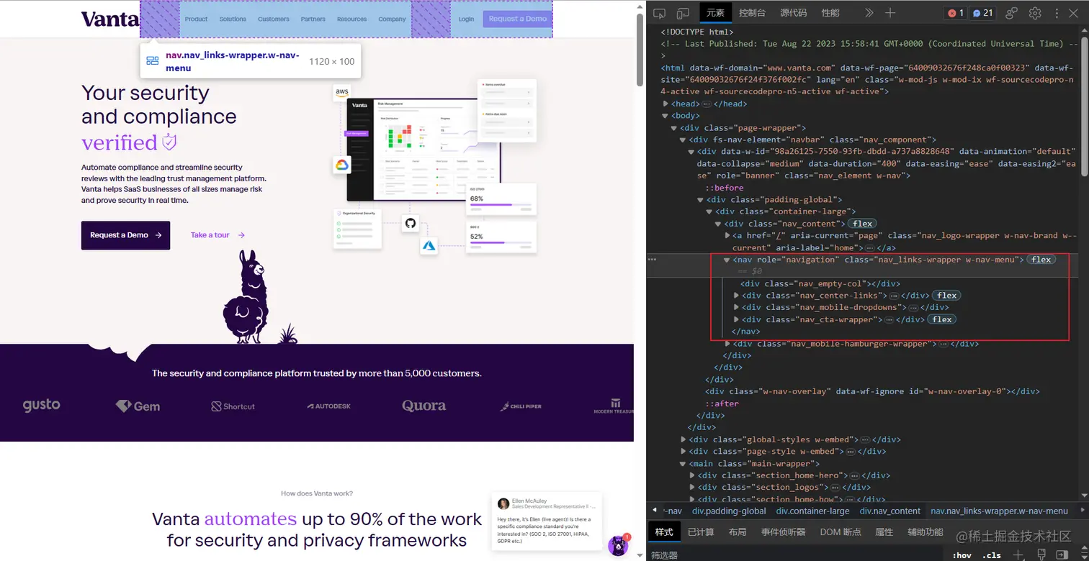Image resolution: width=1089 pixels, height=561 pixels.
Task: Toggle flex badge on nav_content div
Action: pos(862,224)
